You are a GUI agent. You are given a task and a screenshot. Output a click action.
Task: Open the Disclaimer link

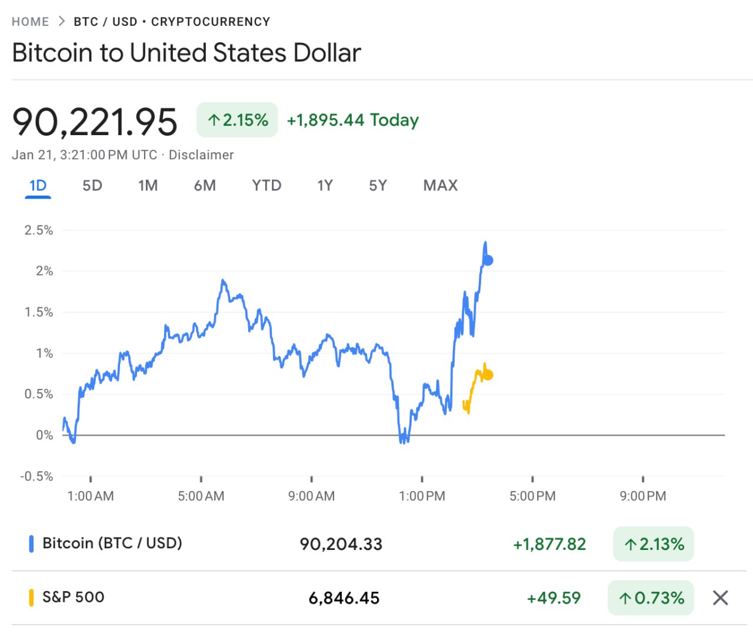(201, 155)
